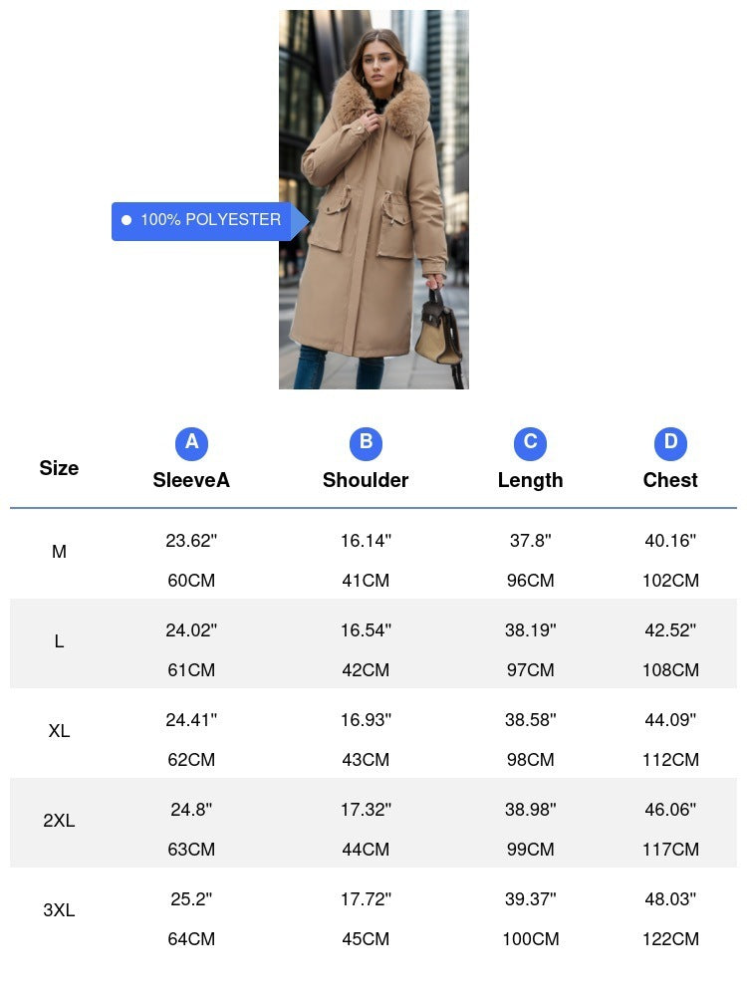The image size is (747, 996).
Task: Click the 39.37" length value for 3XL
Action: pyautogui.click(x=530, y=899)
